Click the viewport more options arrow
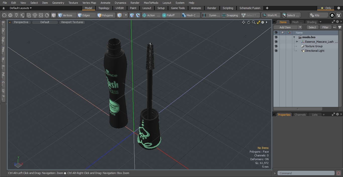This screenshot has height=177, width=343. coord(267,22)
